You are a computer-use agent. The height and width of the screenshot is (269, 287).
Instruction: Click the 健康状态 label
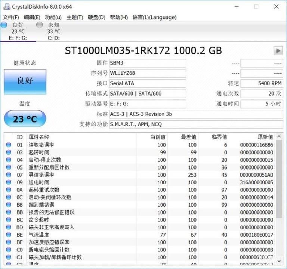(x=25, y=63)
